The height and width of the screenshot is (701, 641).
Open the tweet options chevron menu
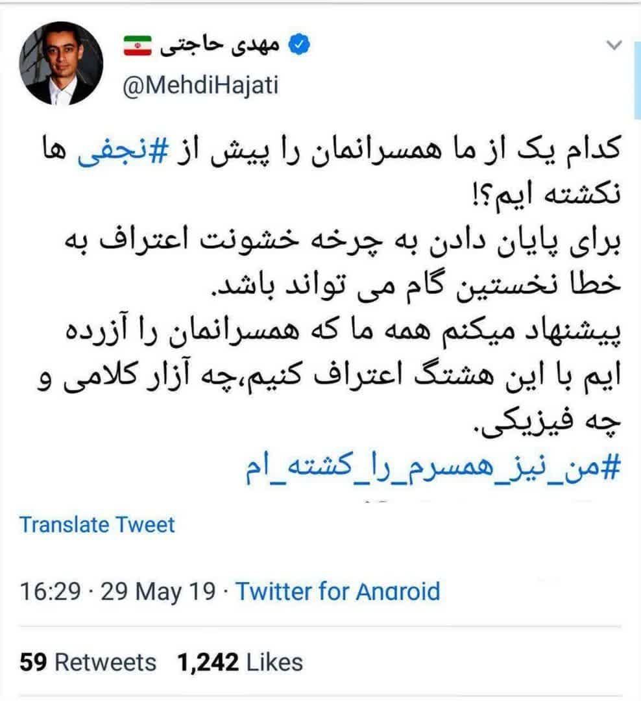(613, 46)
